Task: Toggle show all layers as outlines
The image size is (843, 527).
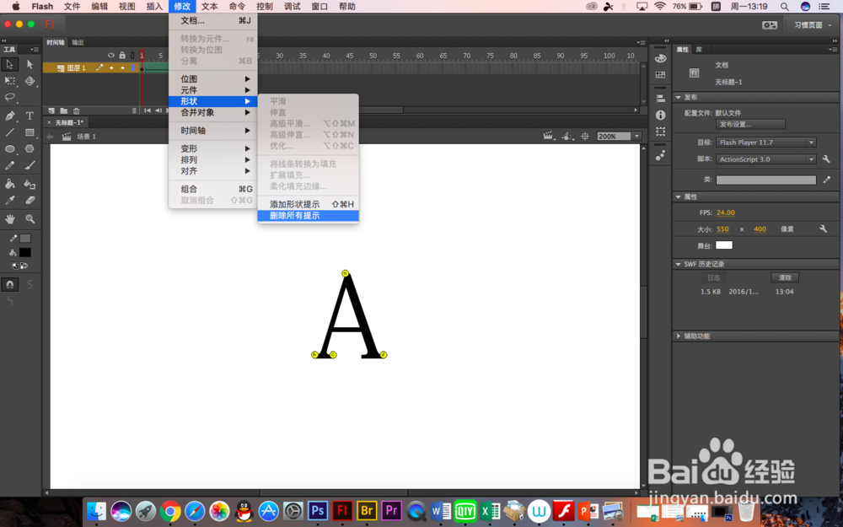Action: (133, 56)
